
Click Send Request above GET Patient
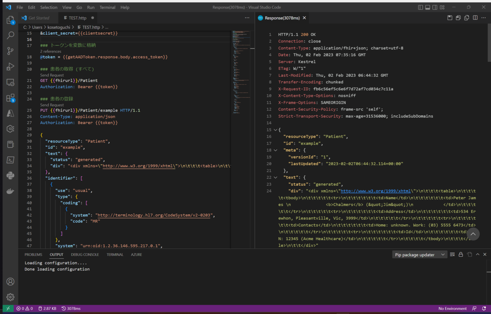coord(52,75)
